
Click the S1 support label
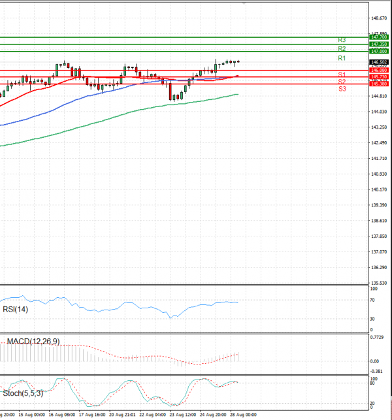342,74
